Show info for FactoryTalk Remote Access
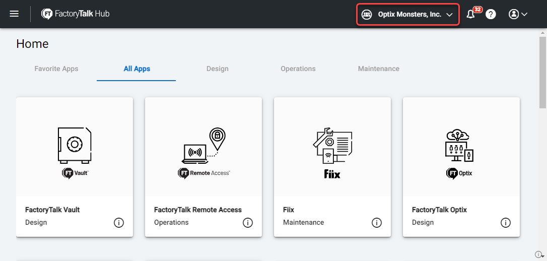Screen dimensions: 547x261 click(248, 222)
